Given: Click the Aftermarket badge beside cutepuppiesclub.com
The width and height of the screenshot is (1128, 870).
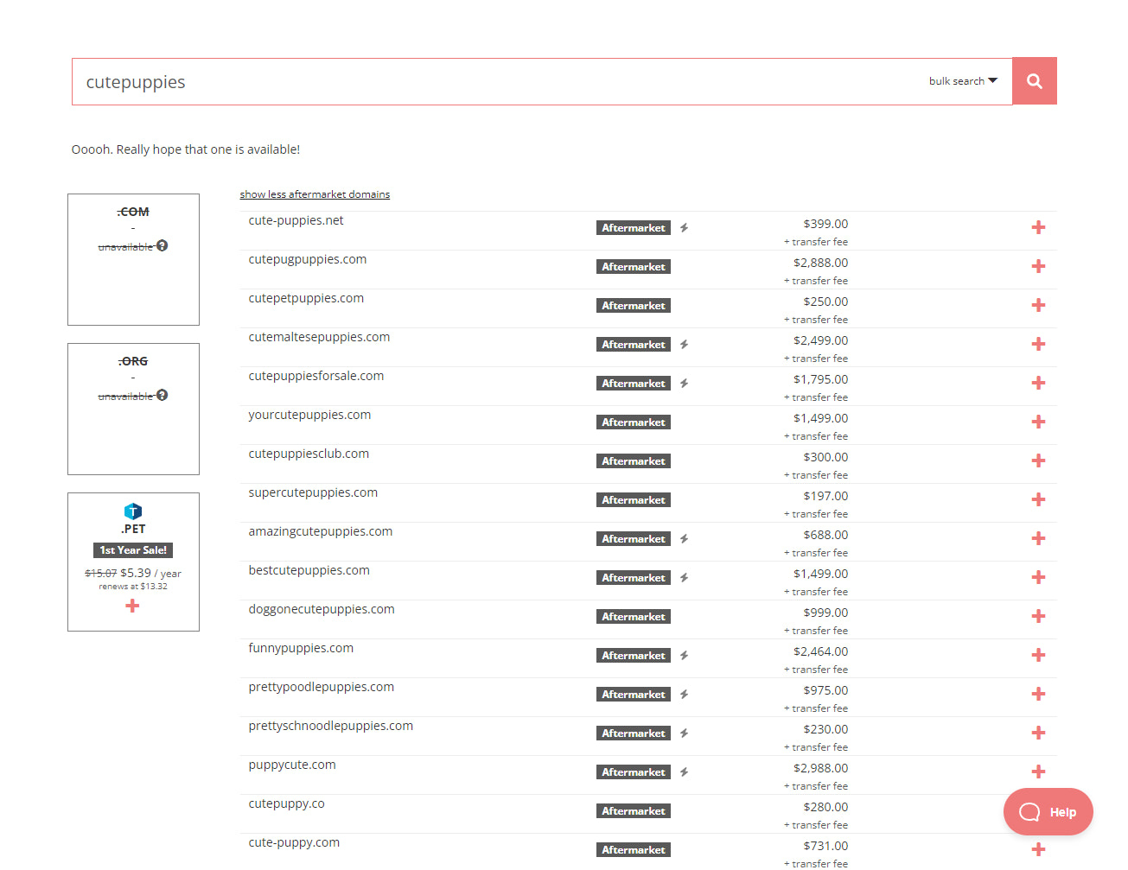Looking at the screenshot, I should click(x=633, y=460).
